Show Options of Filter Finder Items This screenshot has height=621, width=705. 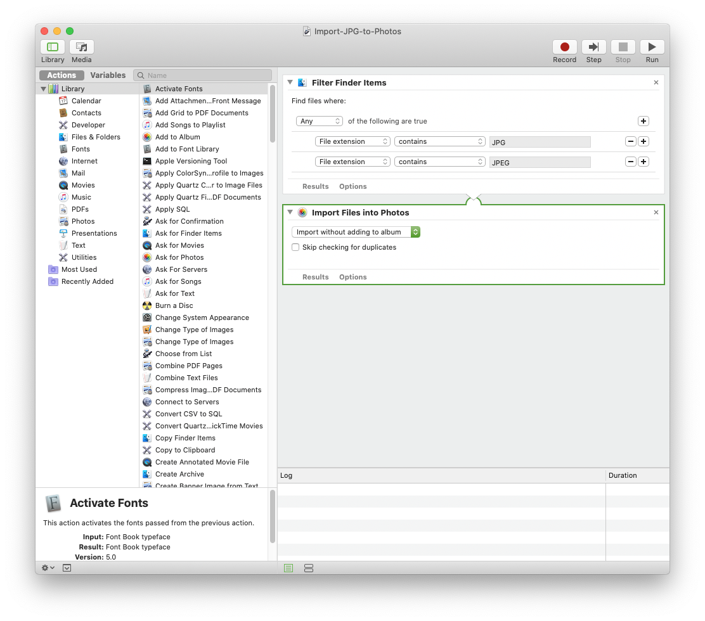353,186
